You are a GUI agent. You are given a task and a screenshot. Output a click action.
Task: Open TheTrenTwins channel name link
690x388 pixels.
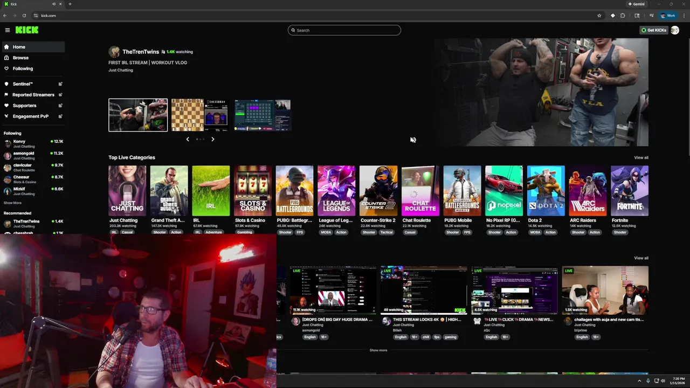(141, 52)
